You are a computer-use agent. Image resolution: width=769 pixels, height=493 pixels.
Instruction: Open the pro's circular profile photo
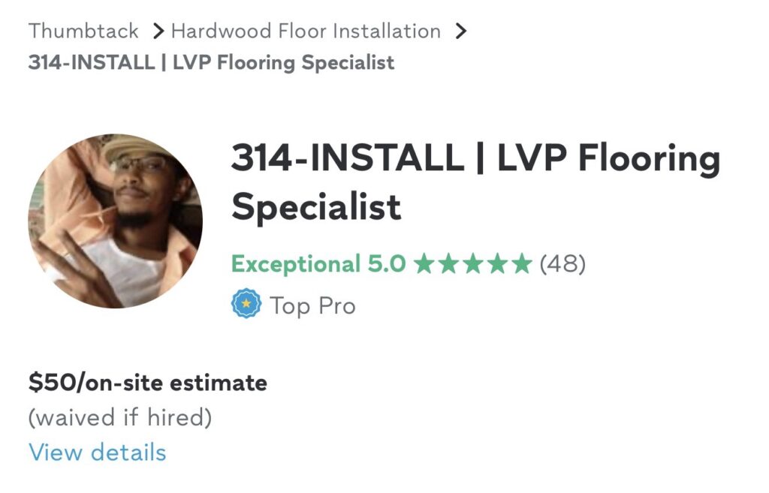coord(115,221)
